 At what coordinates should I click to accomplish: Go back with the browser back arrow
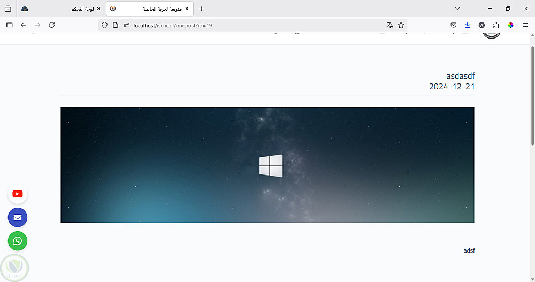[24, 25]
